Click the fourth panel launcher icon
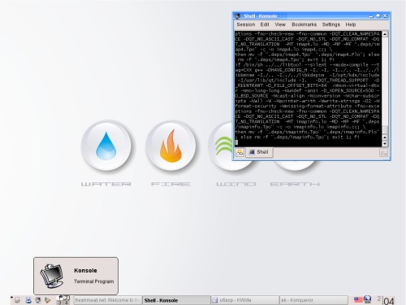The width and height of the screenshot is (406, 305). pyautogui.click(x=48, y=300)
